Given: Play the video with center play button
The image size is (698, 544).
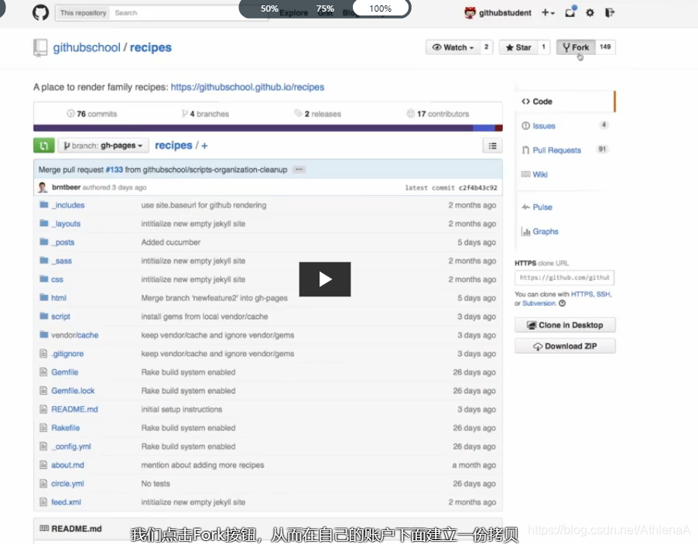Looking at the screenshot, I should coord(325,279).
